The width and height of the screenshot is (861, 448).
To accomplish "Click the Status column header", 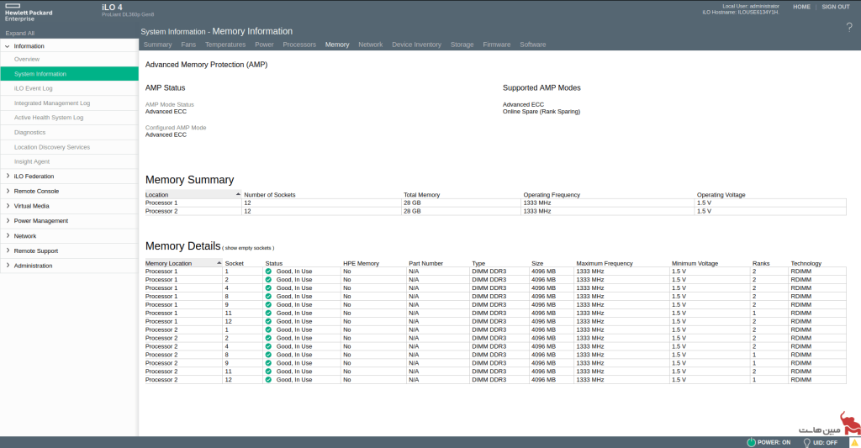I will tap(274, 263).
